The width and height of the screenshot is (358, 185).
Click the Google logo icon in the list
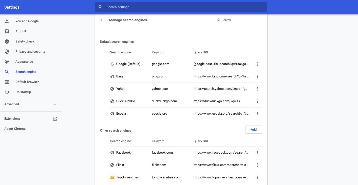[x=112, y=64]
